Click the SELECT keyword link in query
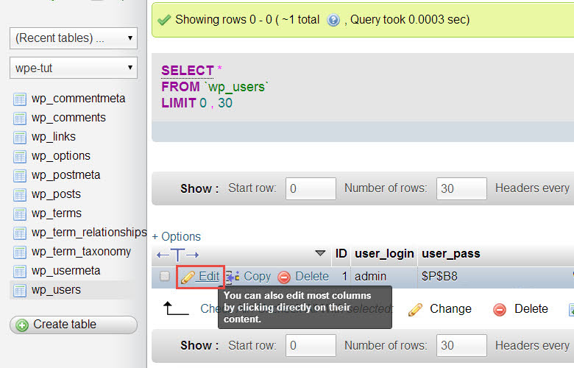This screenshot has width=574, height=368. [188, 71]
